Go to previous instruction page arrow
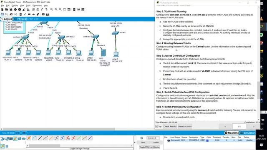Image resolution: width=267 pixels, height=150 pixels. pos(225,127)
